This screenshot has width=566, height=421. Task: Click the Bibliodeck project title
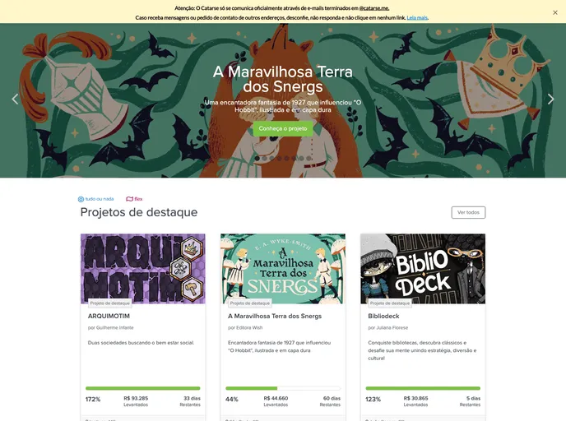coord(383,316)
